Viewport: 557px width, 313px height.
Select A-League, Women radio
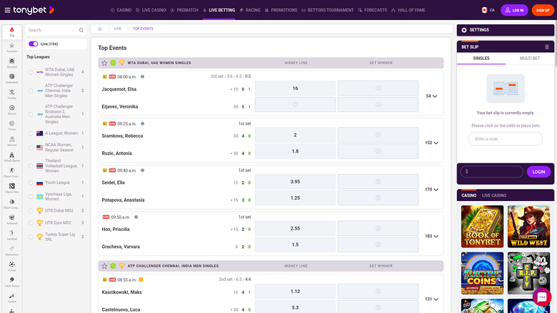tap(31, 133)
